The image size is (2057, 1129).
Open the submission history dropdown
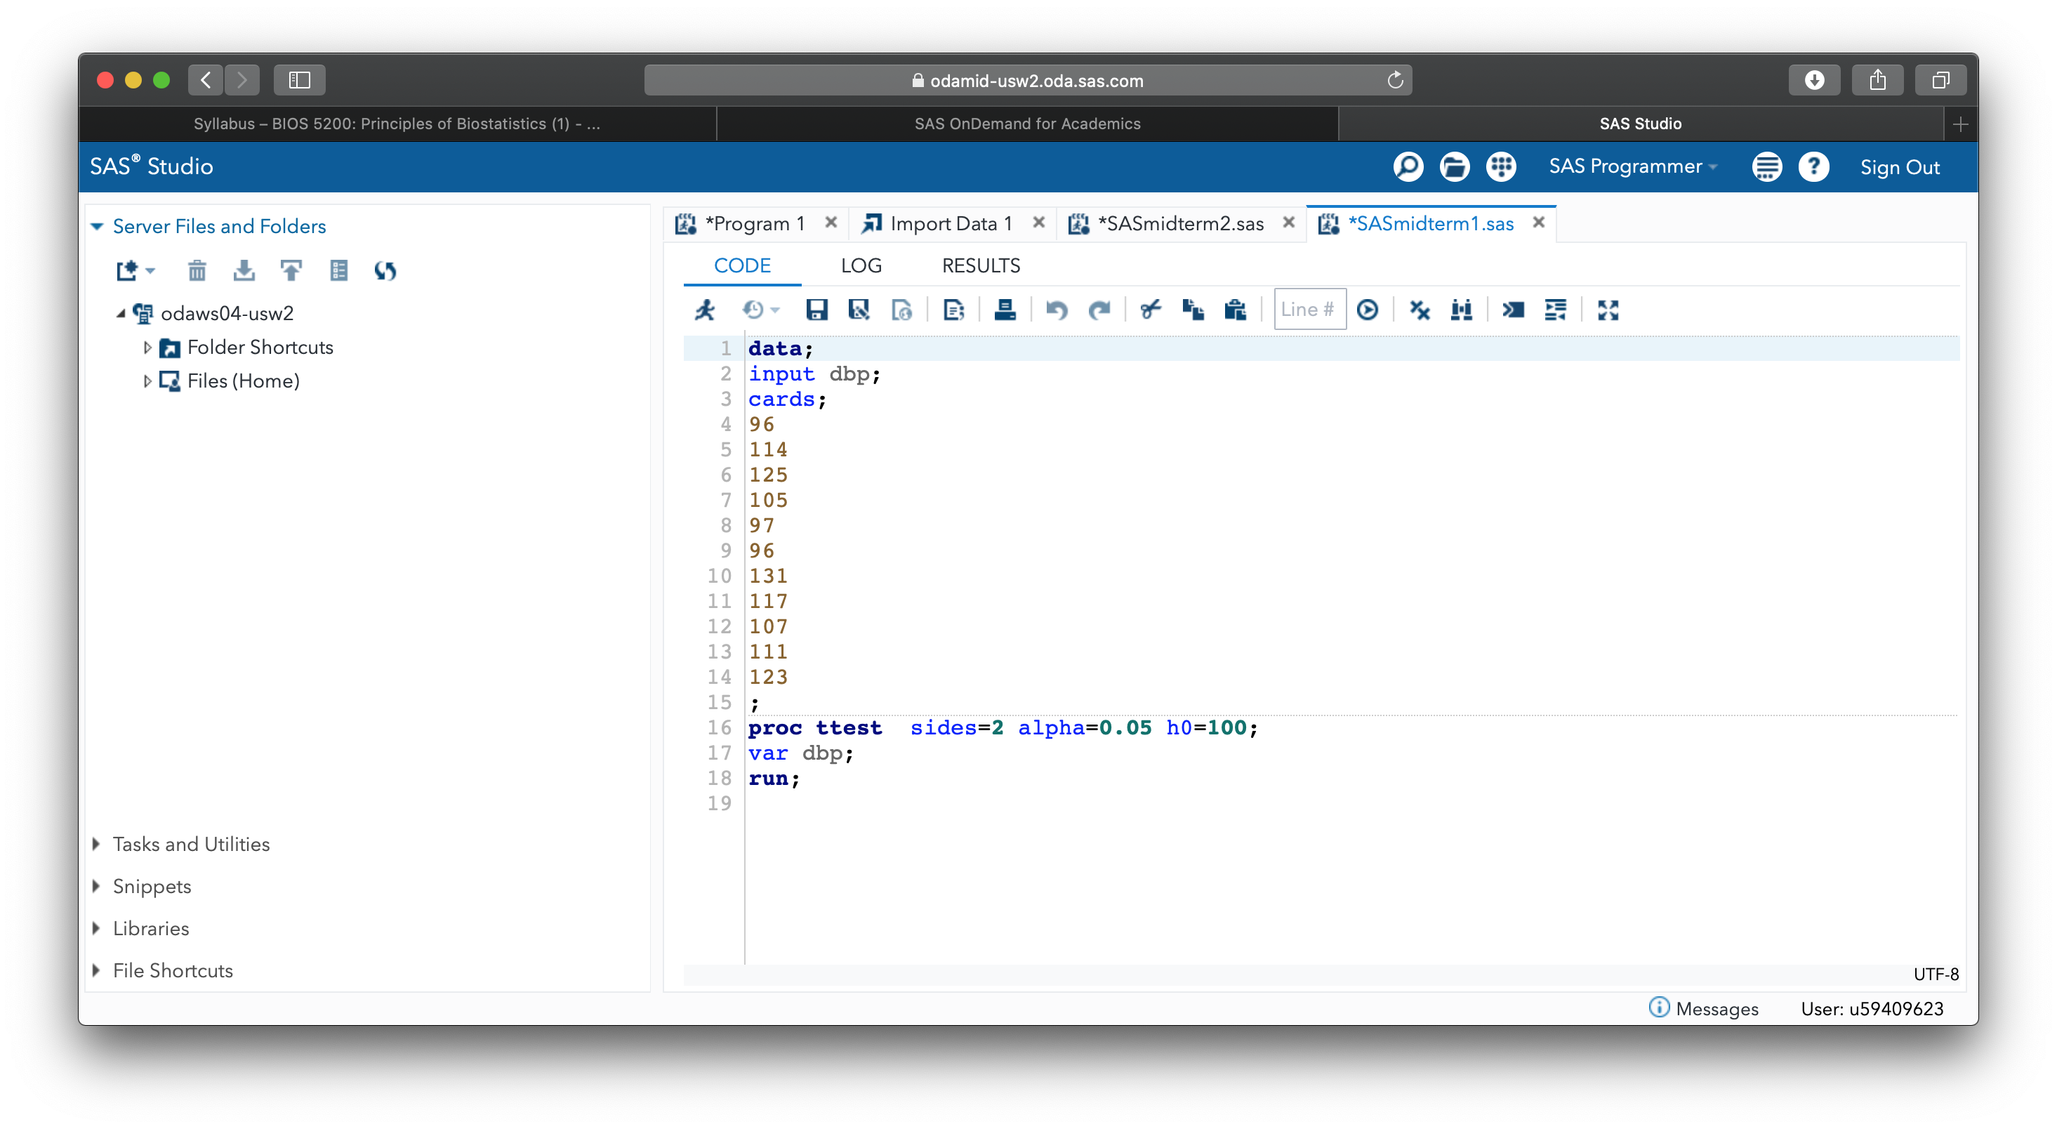point(760,310)
